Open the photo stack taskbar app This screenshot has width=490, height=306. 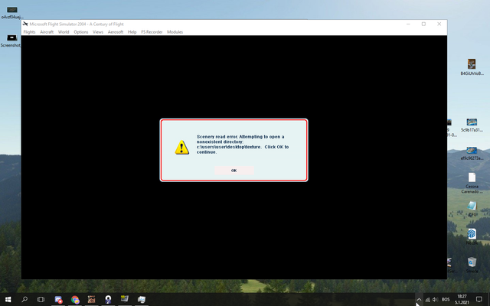142,300
